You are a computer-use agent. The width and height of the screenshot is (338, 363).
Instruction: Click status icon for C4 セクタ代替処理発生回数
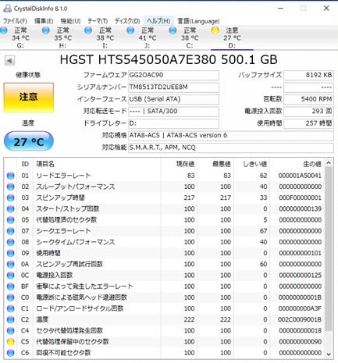tap(11, 331)
